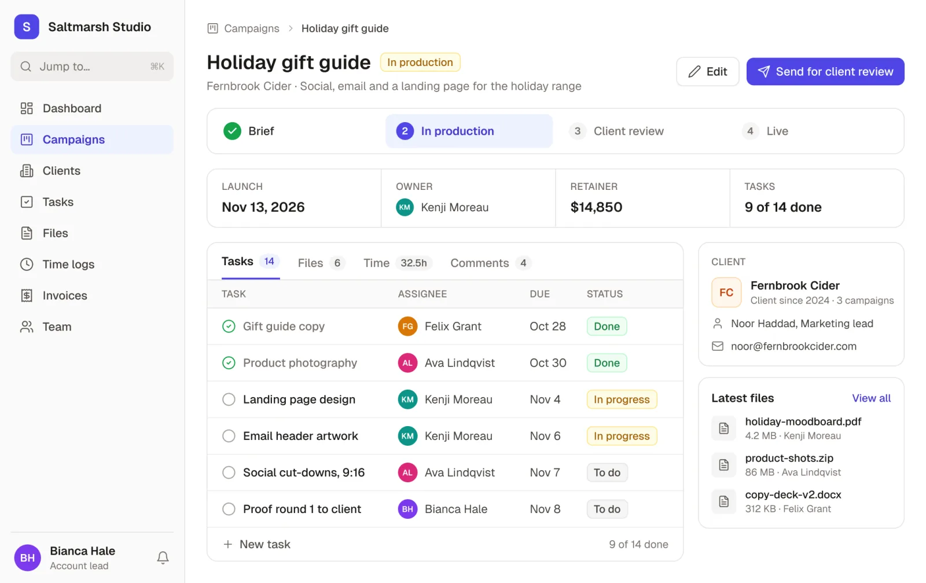The width and height of the screenshot is (926, 583).
Task: Go to Campaigns in the breadcrumb
Action: point(252,28)
